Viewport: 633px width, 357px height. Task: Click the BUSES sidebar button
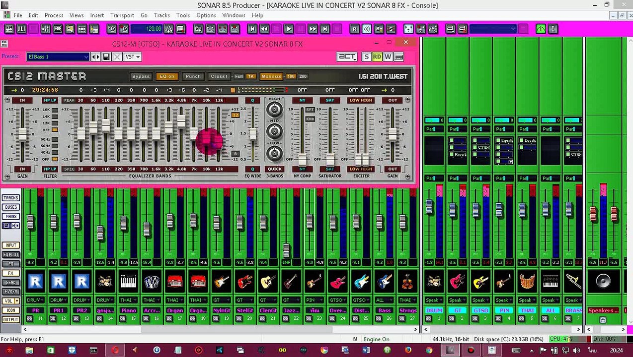tap(11, 207)
